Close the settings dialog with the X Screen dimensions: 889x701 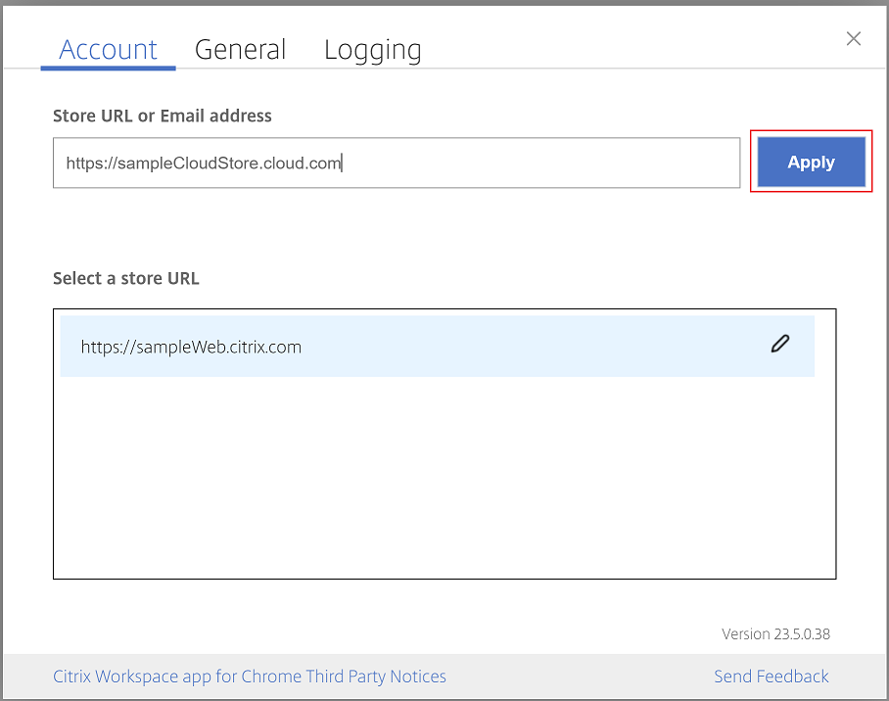854,39
